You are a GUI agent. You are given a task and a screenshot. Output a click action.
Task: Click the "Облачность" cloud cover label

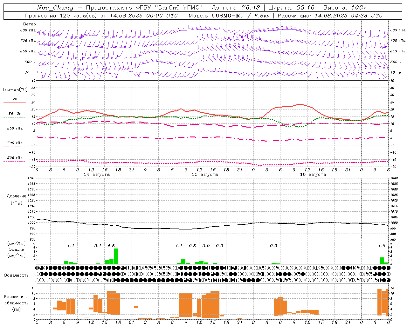[x=16, y=275]
